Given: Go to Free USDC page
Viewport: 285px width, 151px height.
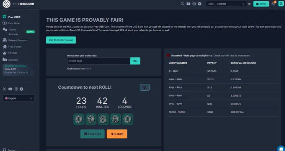Looking at the screenshot, I should pos(14,17).
